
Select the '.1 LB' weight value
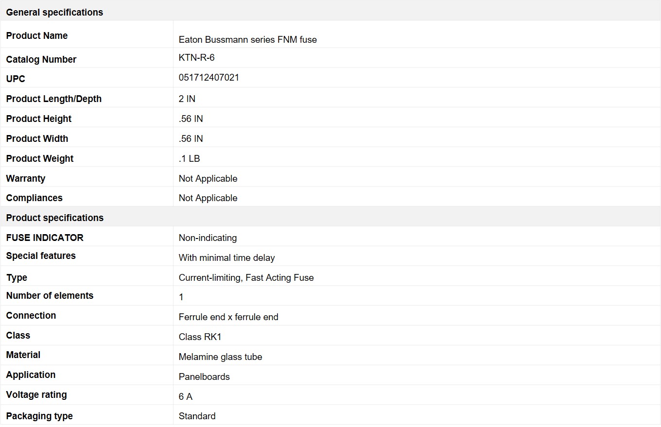click(190, 158)
